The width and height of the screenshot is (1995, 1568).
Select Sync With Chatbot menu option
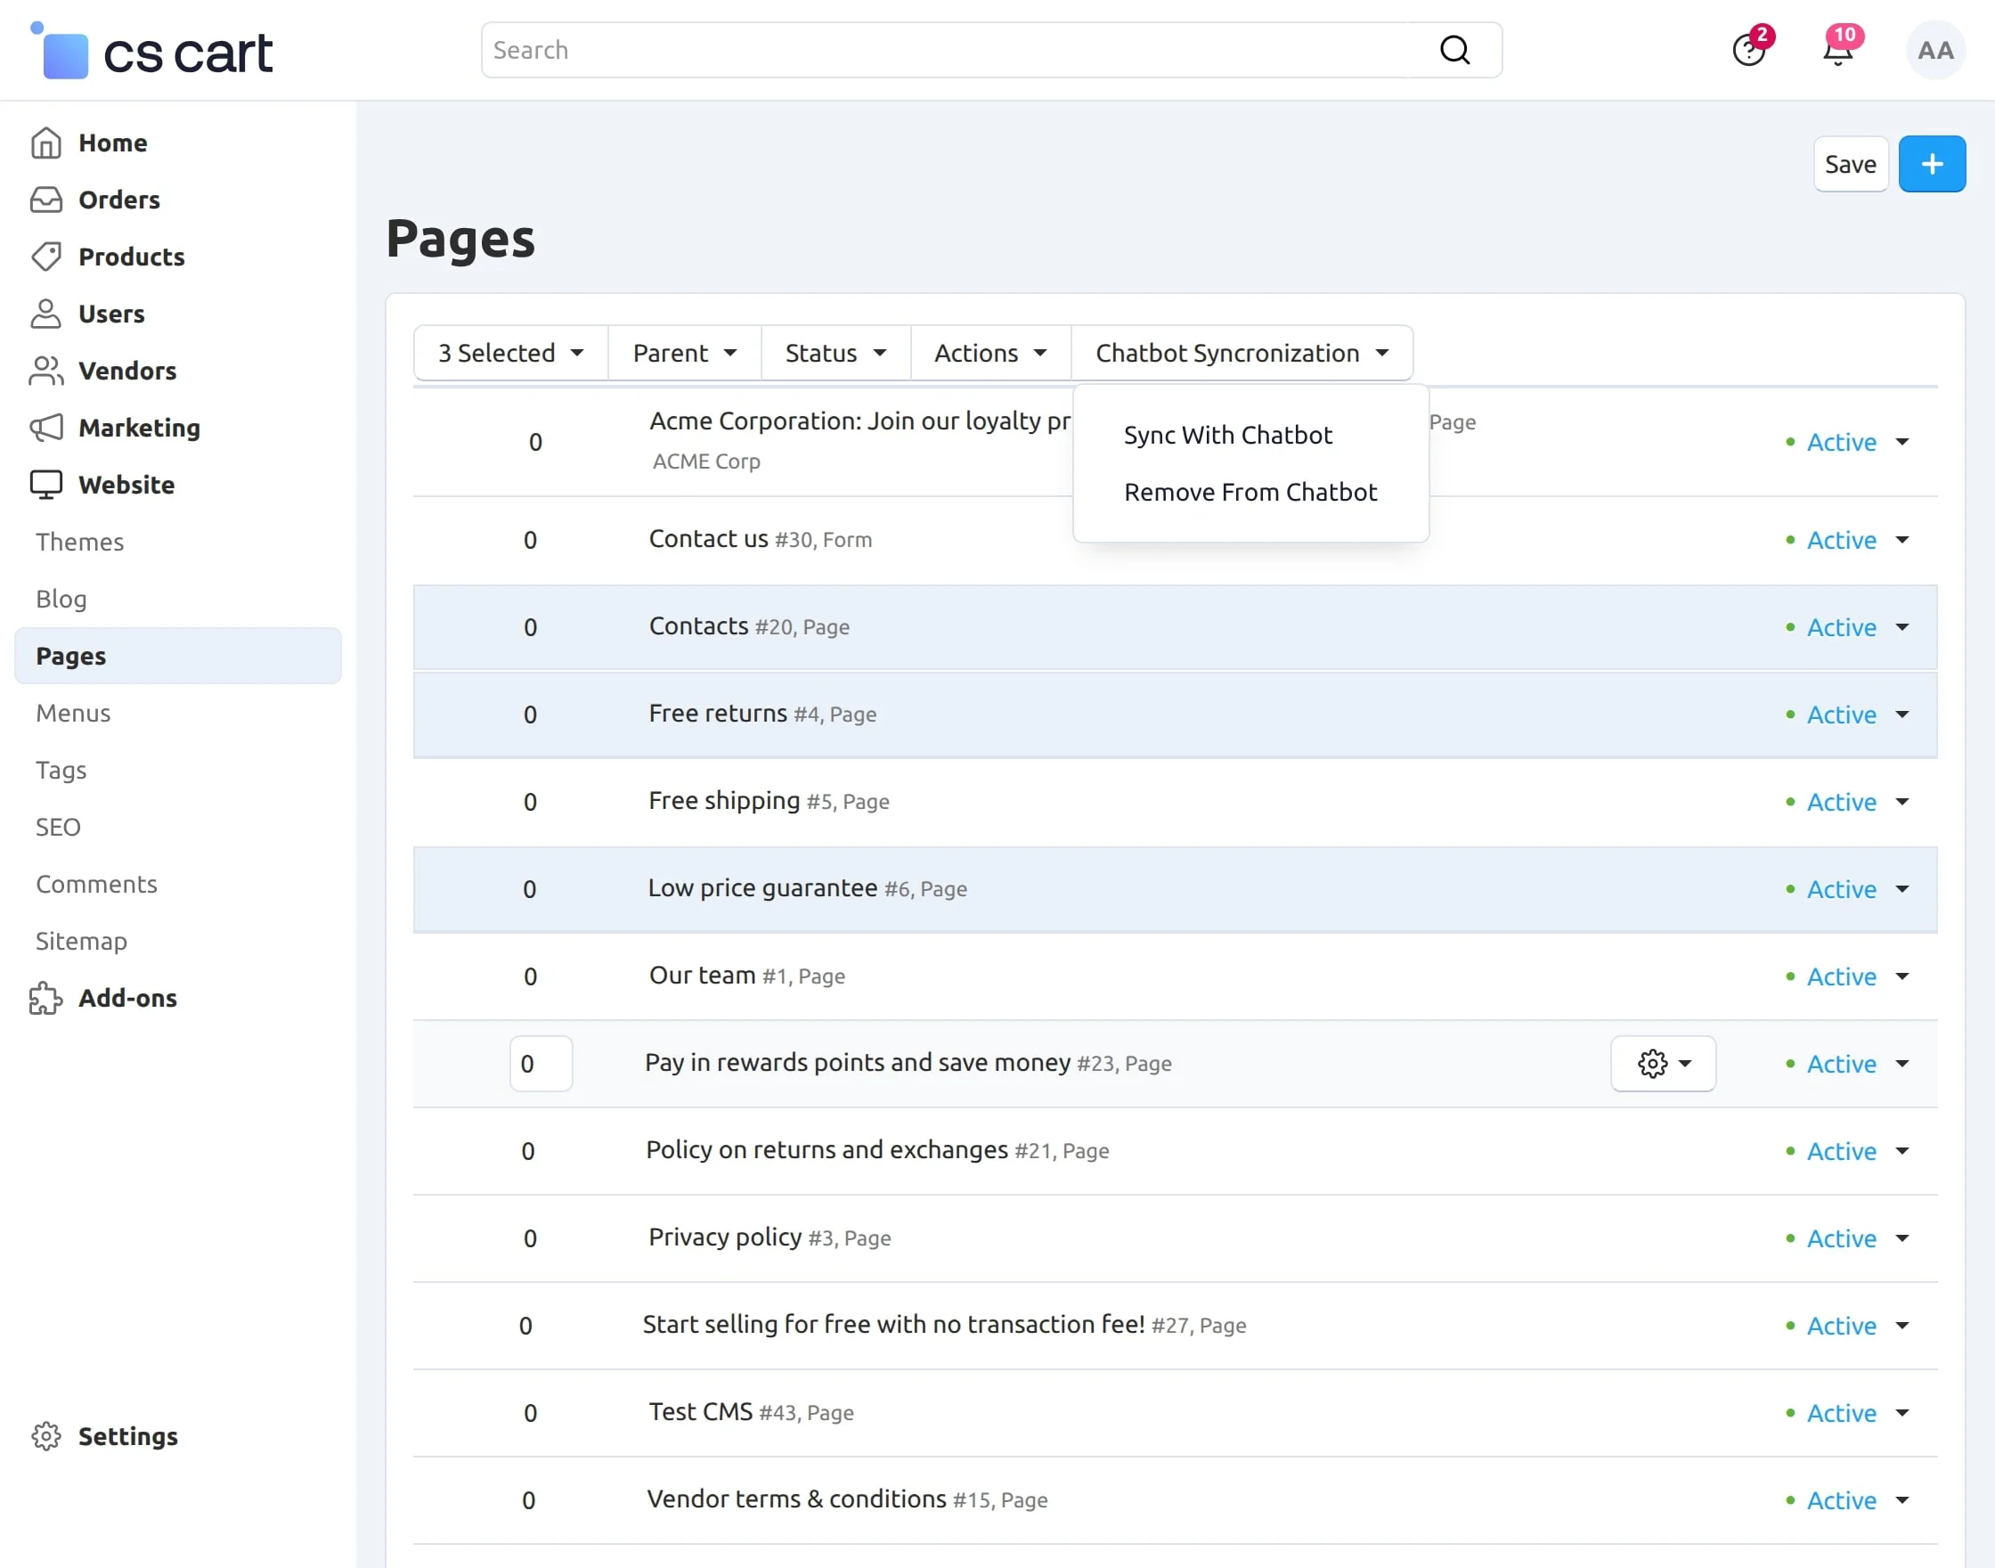click(1228, 434)
